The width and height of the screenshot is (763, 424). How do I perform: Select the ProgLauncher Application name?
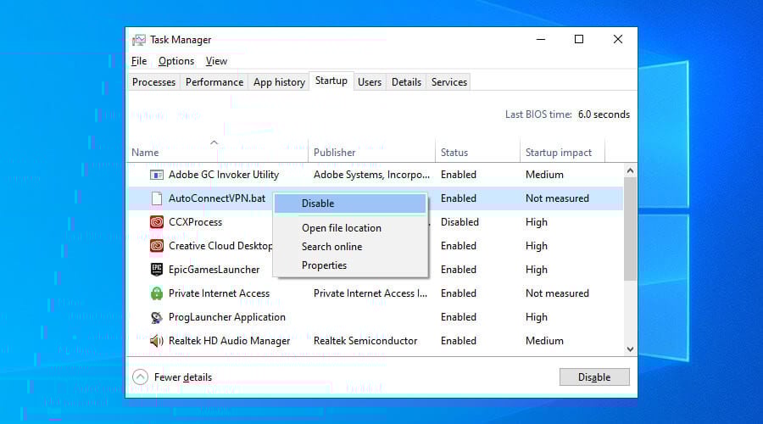[x=226, y=317]
